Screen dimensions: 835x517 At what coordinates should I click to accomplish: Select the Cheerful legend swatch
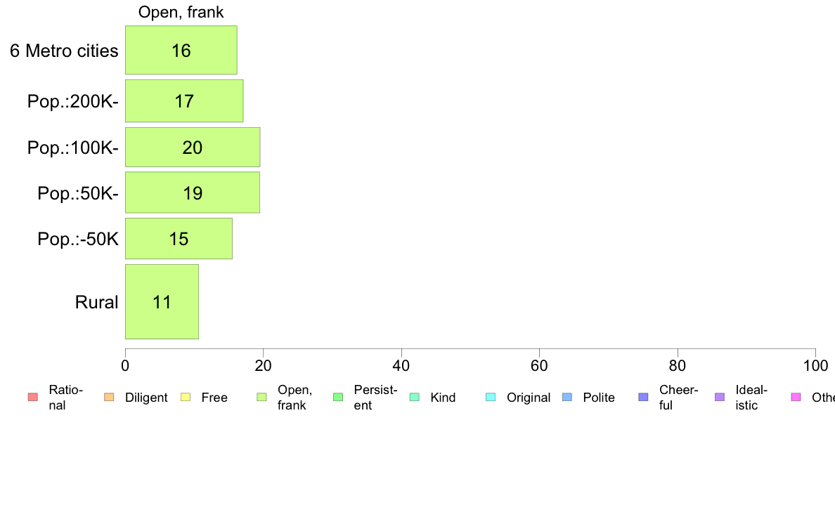pyautogui.click(x=643, y=397)
